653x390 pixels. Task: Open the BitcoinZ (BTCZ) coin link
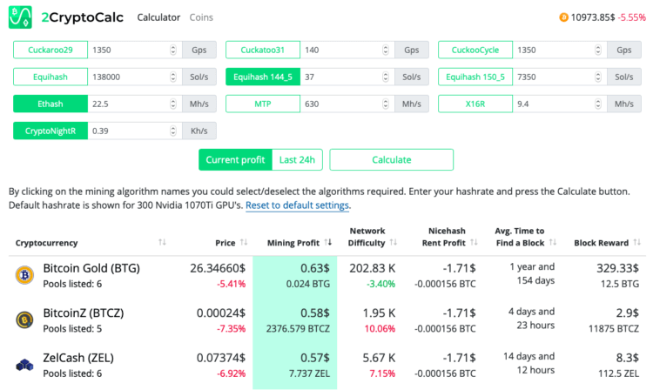(84, 313)
